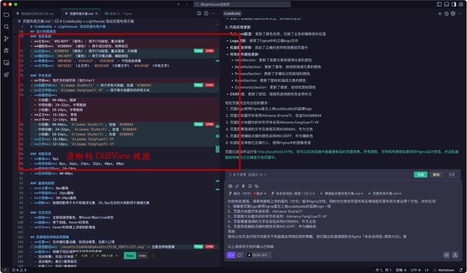The image size is (467, 273).
Task: Start a new chat with plus icon
Action: click(x=440, y=14)
